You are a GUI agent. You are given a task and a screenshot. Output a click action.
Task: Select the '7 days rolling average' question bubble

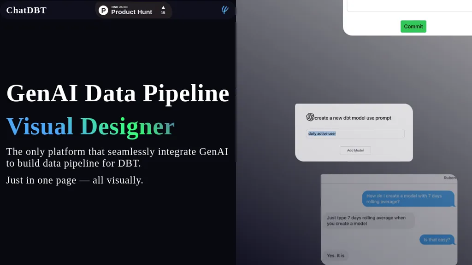pos(407,199)
